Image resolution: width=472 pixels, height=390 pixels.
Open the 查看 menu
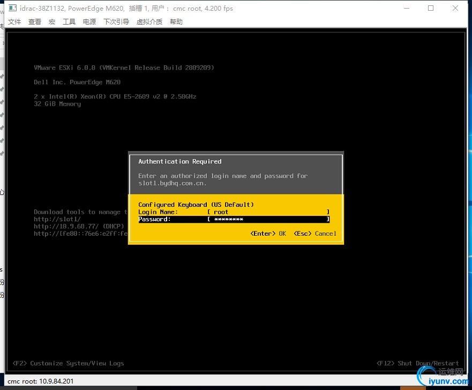pos(35,21)
